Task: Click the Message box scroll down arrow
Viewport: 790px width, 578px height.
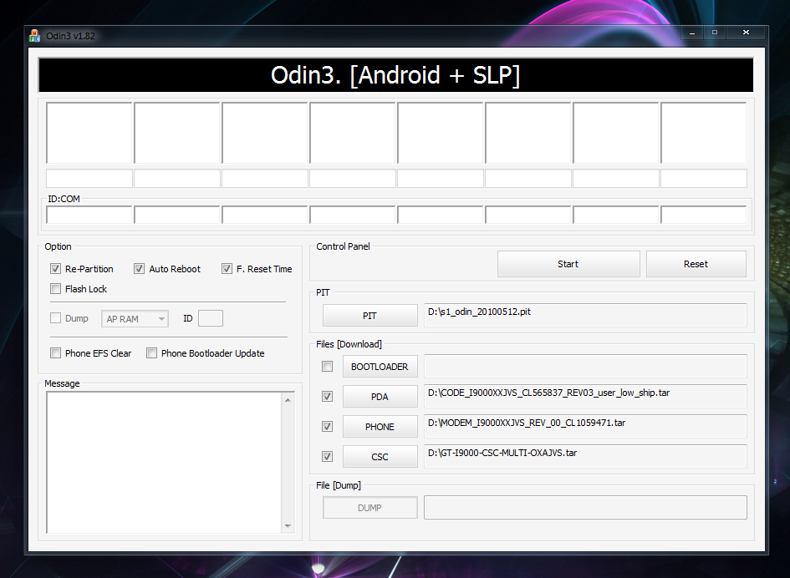Action: (288, 525)
